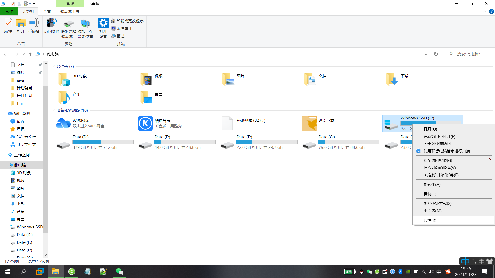Viewport: 495px width, 278px height.
Task: Open the address bar history dropdown
Action: 426,54
